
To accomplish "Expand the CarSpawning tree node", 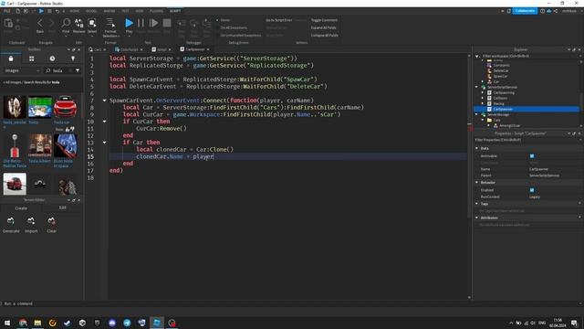I will tap(483, 93).
